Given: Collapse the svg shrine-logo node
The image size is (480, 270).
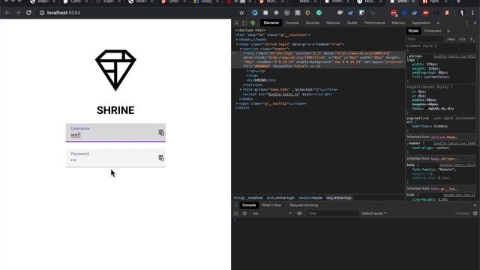Looking at the screenshot, I should click(244, 53).
